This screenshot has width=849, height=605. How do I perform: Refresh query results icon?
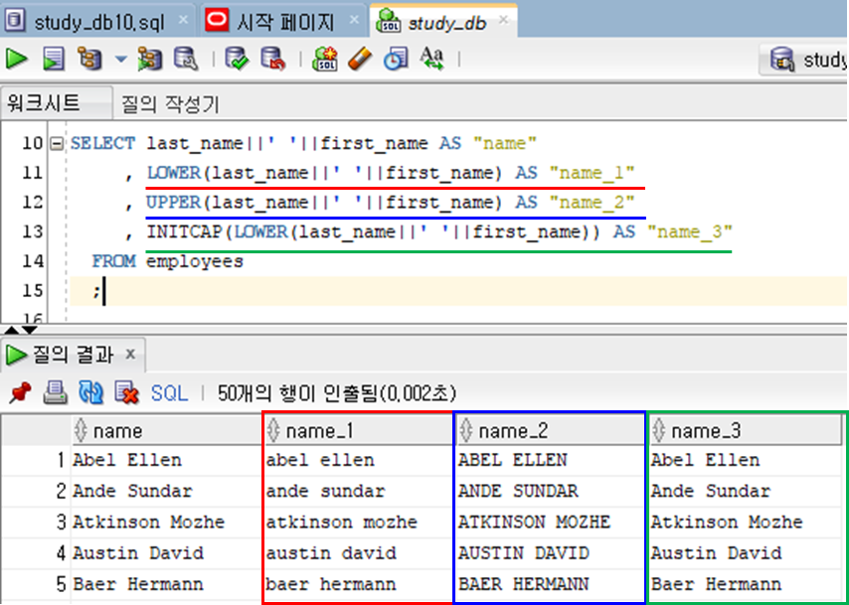(x=91, y=392)
